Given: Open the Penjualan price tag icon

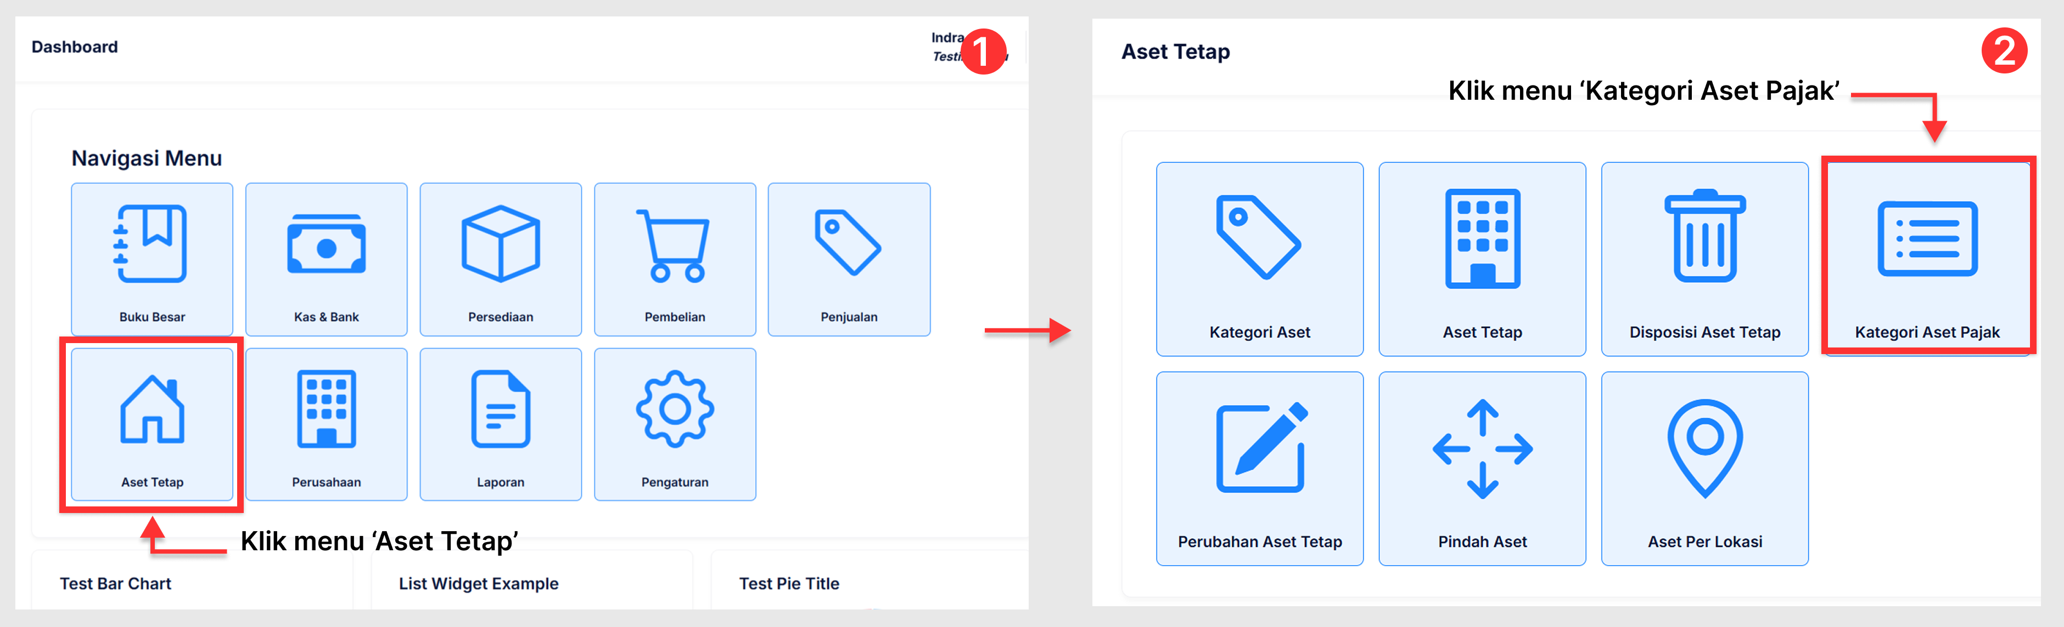Looking at the screenshot, I should tap(848, 242).
